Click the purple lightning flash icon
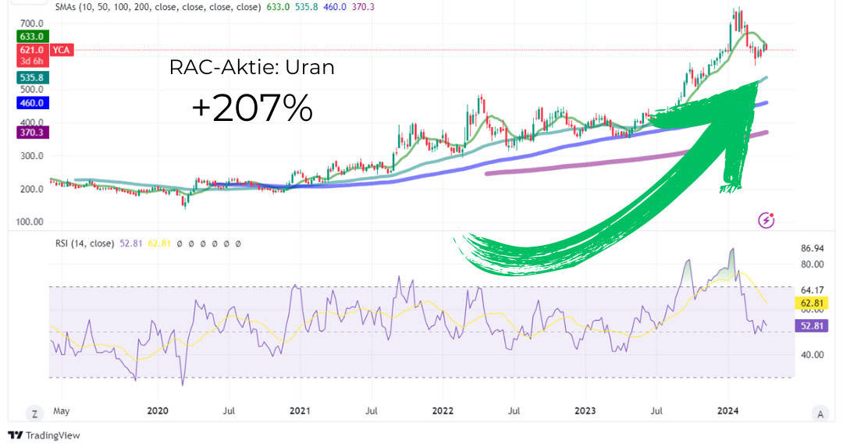The image size is (843, 444). click(766, 221)
